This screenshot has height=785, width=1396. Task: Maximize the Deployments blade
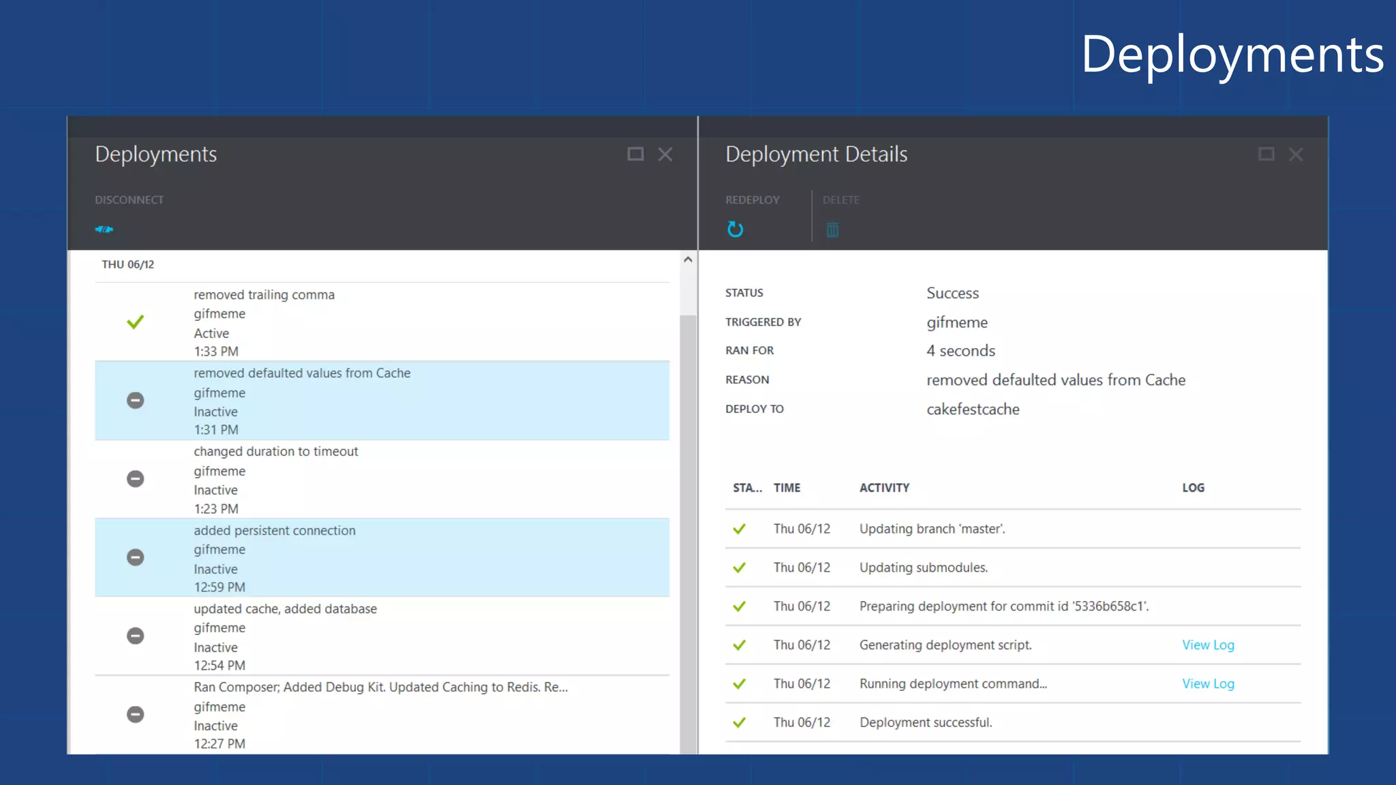635,154
